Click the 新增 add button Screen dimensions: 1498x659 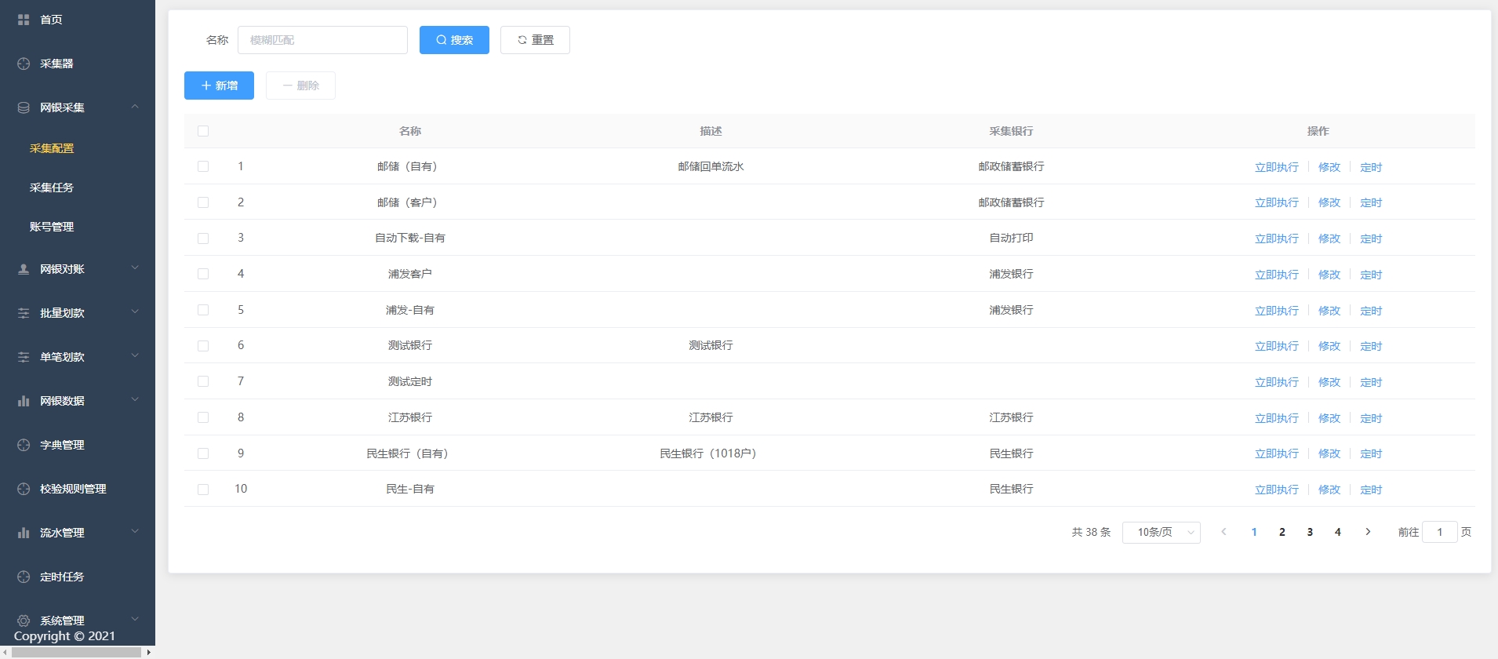click(x=219, y=86)
